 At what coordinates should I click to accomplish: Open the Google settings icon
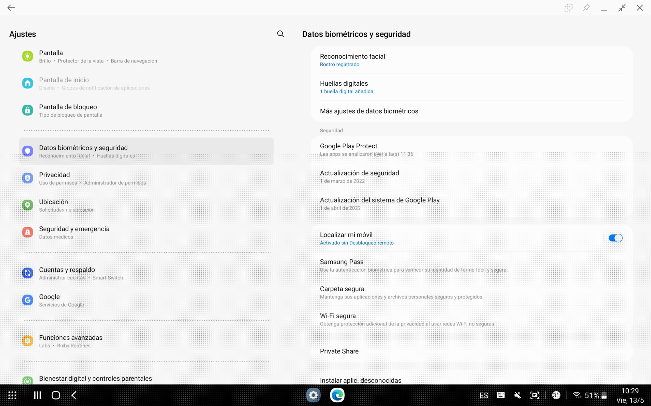27,300
